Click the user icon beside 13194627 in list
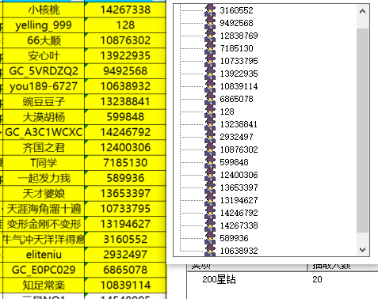This screenshot has height=299, width=378. pyautogui.click(x=210, y=200)
